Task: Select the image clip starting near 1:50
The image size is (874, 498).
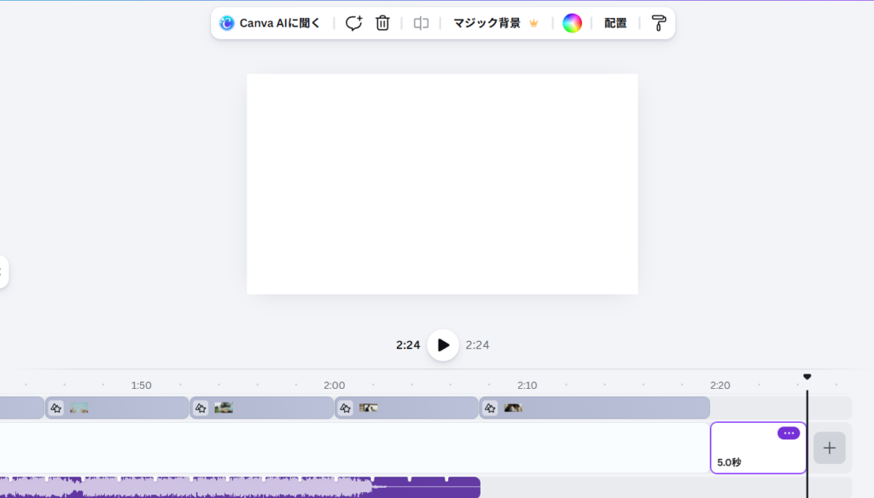Action: pos(128,408)
